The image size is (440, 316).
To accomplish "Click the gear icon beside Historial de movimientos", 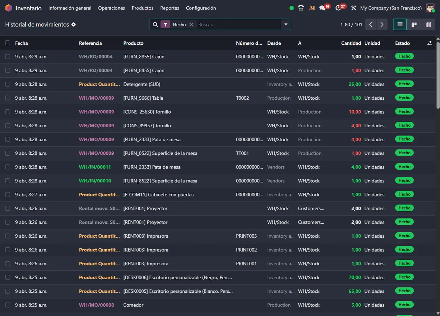I will [74, 25].
